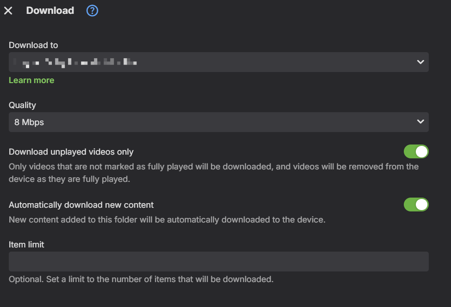Viewport: 451px width, 307px height.
Task: Open the Download to destination dropdown
Action: pos(219,62)
